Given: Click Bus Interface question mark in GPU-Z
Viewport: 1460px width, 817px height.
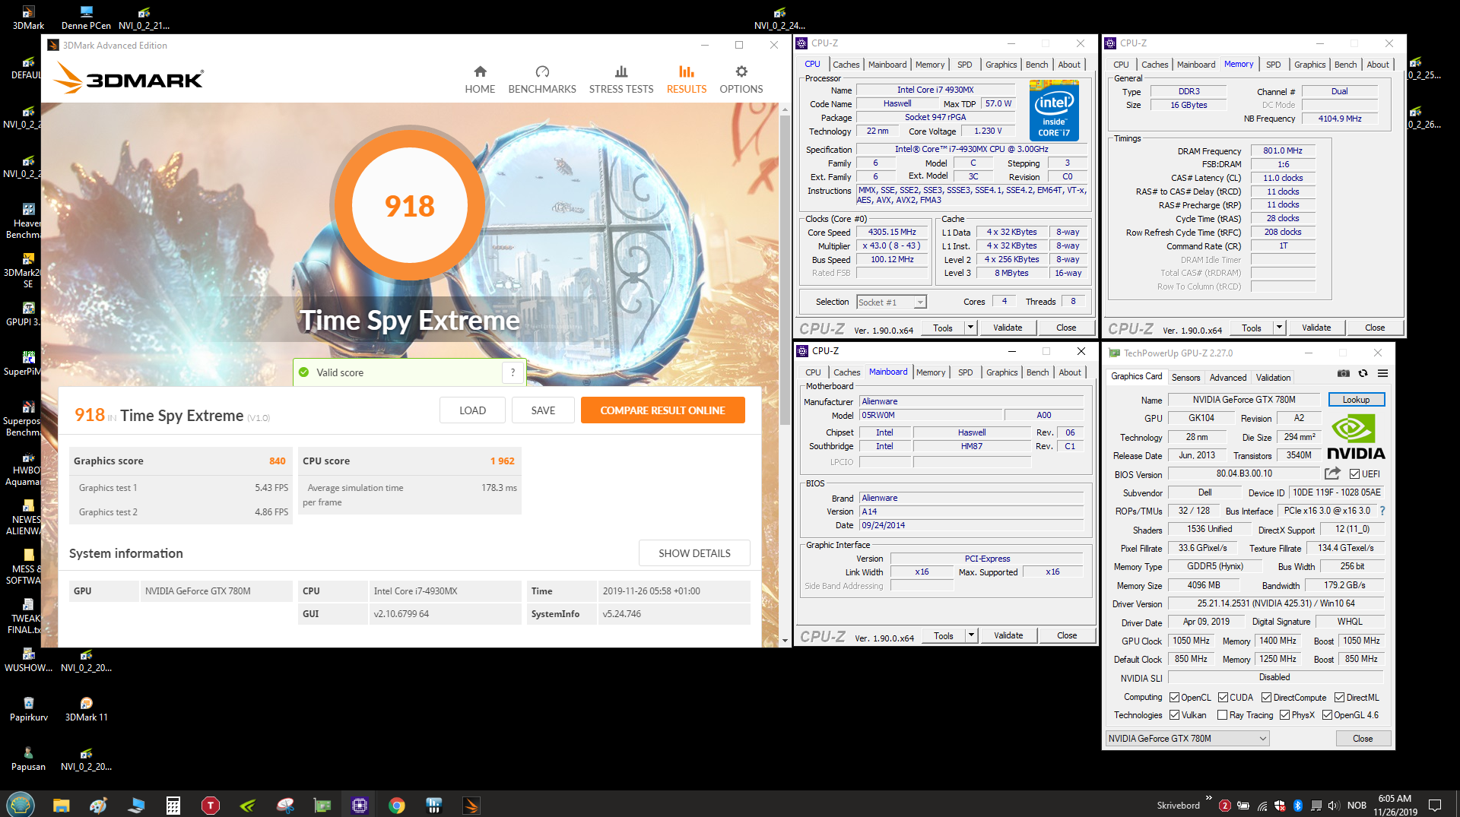Looking at the screenshot, I should coord(1382,511).
